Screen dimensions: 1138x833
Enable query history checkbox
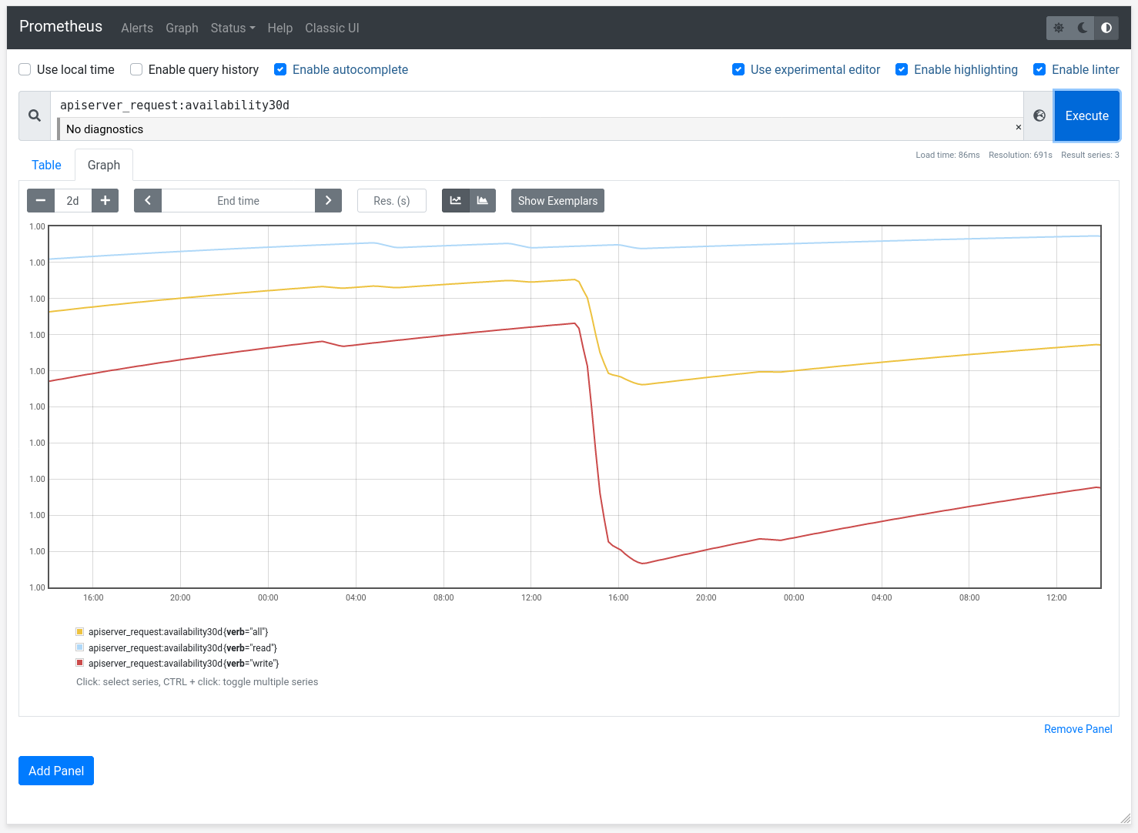click(136, 69)
